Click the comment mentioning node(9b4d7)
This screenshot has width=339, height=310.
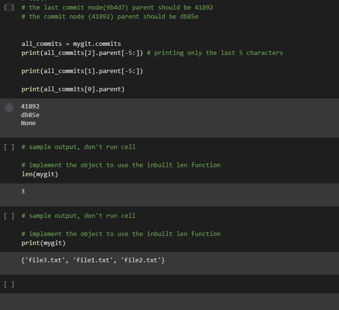pyautogui.click(x=117, y=8)
